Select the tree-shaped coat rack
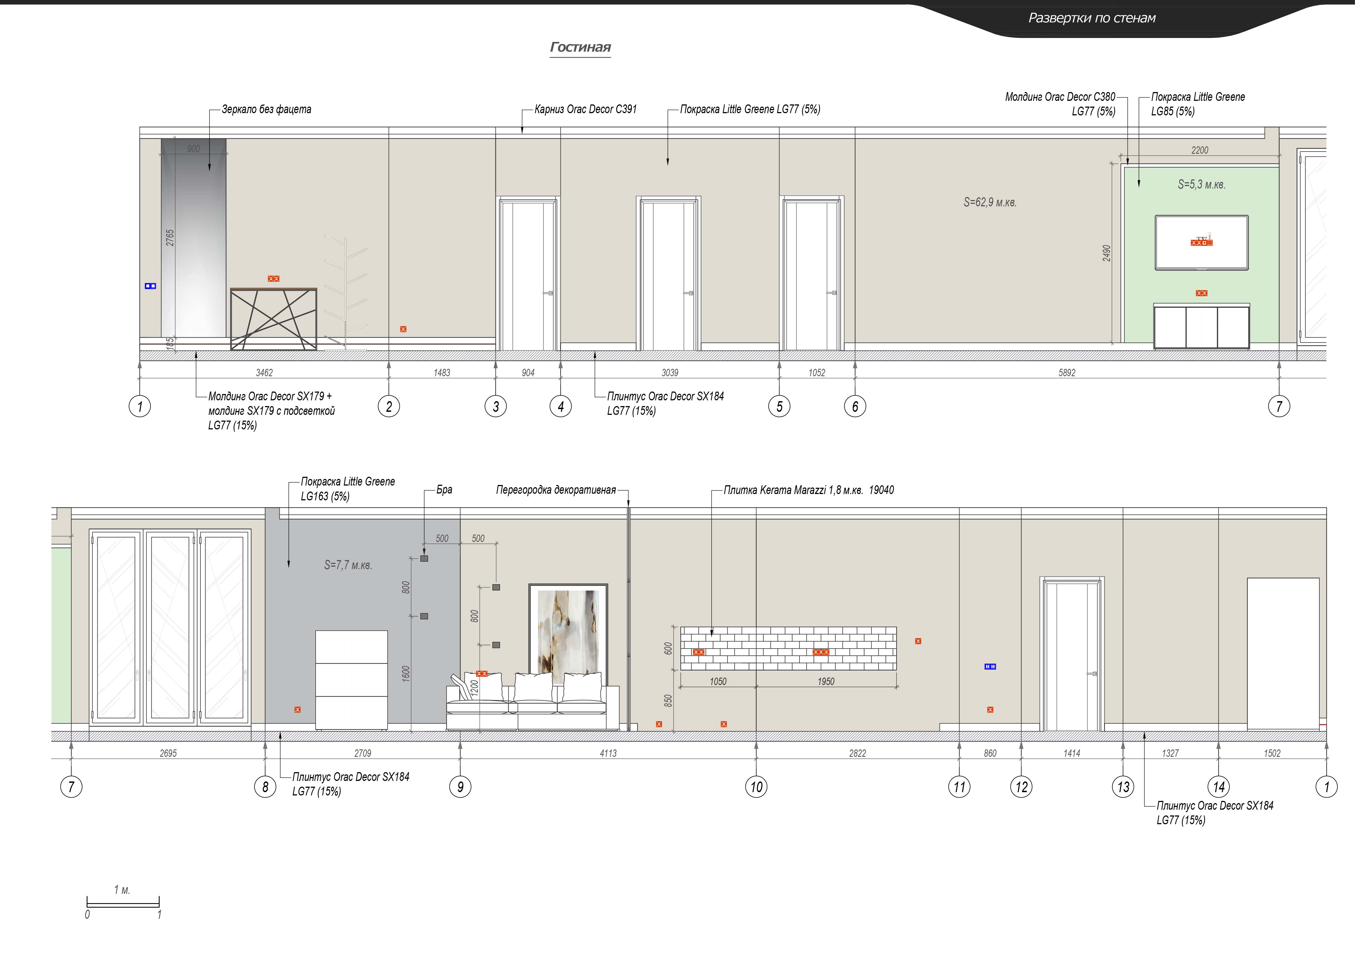Screen dimensions: 1355x956 (x=346, y=293)
